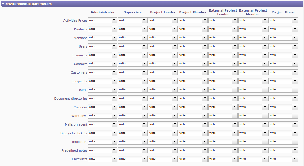304x166 pixels.
Task: Click the Project Member column header
Action: click(x=193, y=12)
